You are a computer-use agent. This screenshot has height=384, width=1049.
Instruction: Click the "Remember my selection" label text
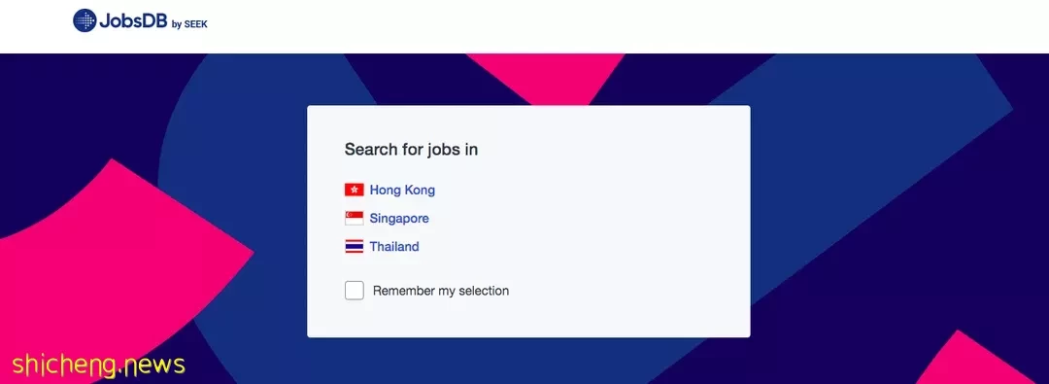pos(441,291)
